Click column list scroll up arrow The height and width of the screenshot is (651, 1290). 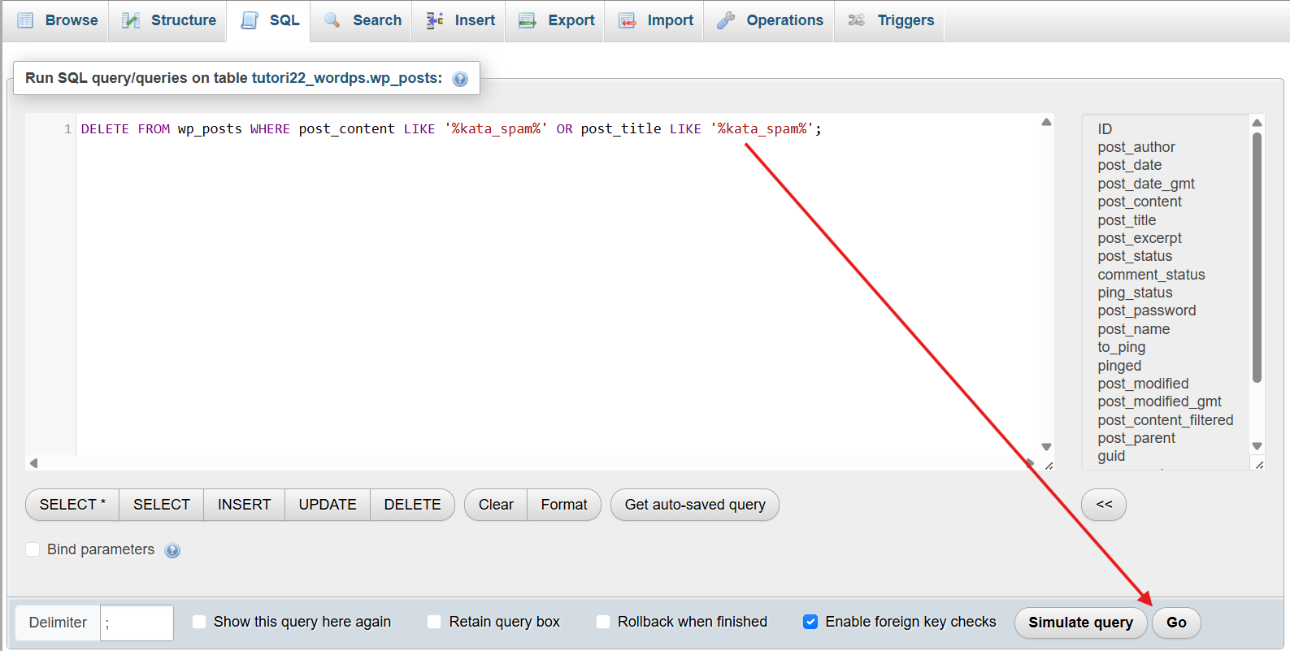[x=1257, y=123]
